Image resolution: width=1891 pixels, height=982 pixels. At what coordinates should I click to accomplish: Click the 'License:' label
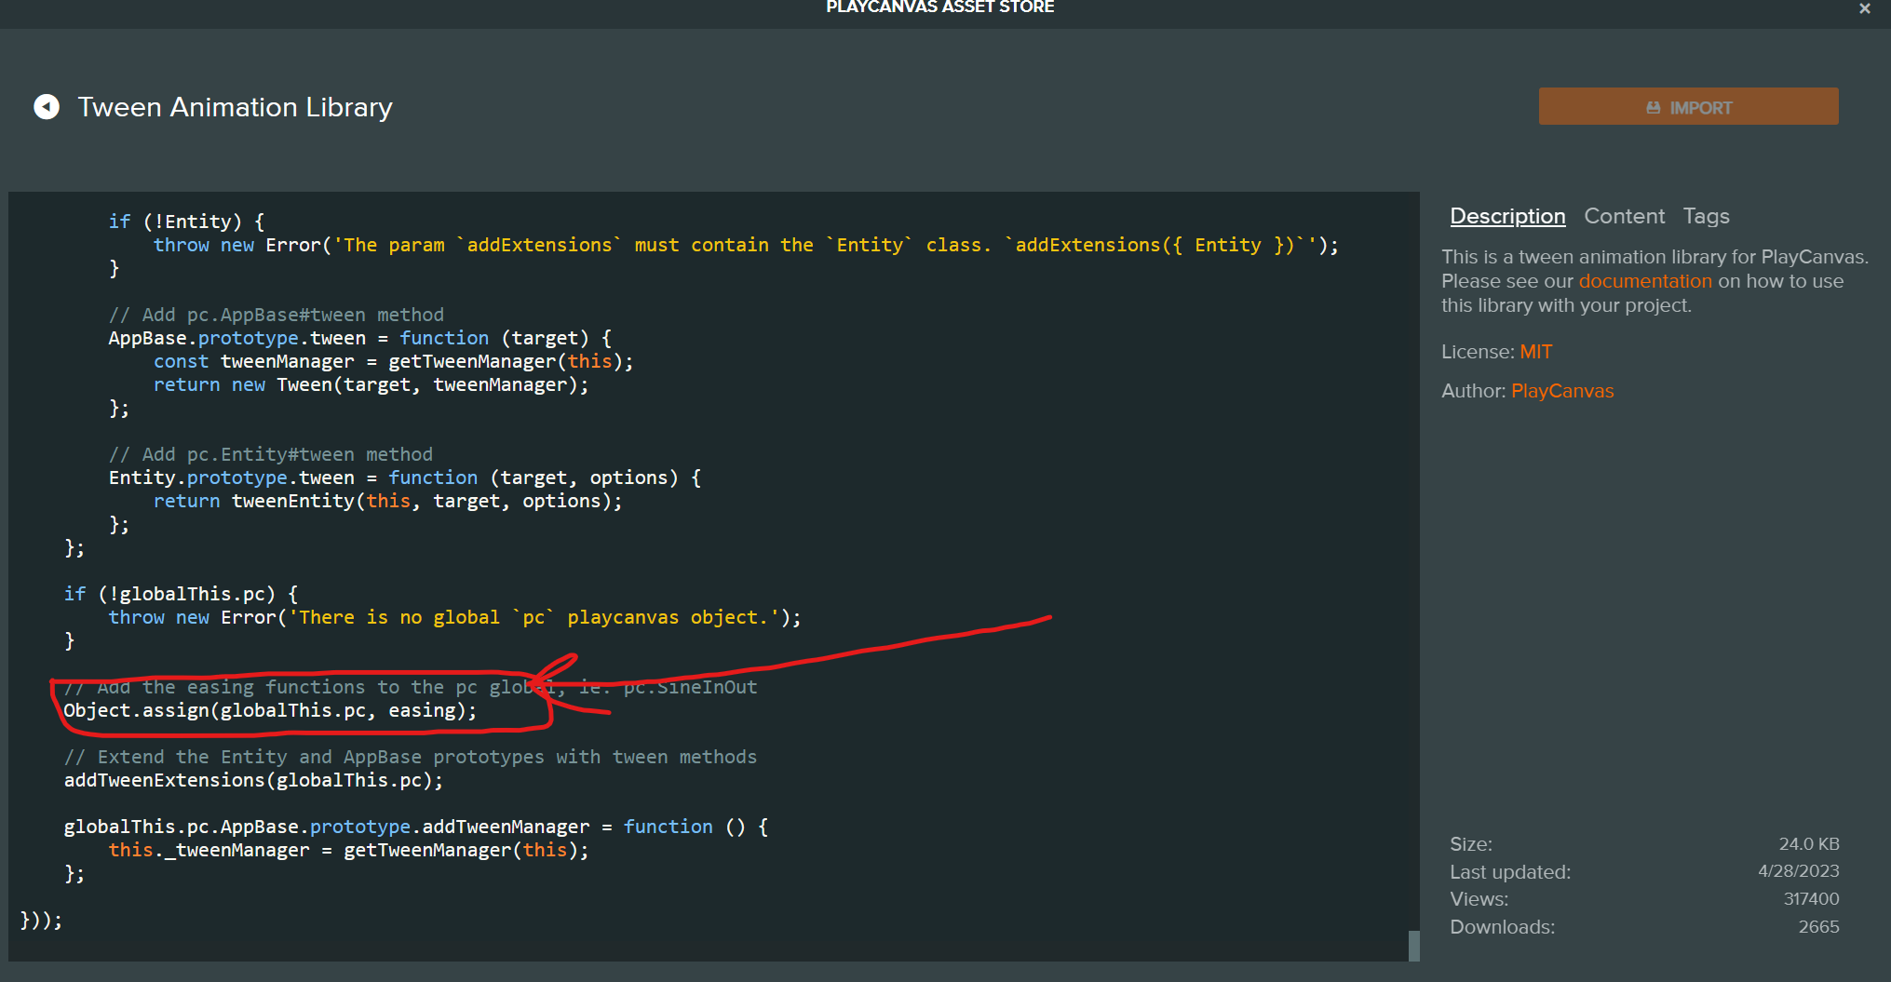tap(1479, 352)
